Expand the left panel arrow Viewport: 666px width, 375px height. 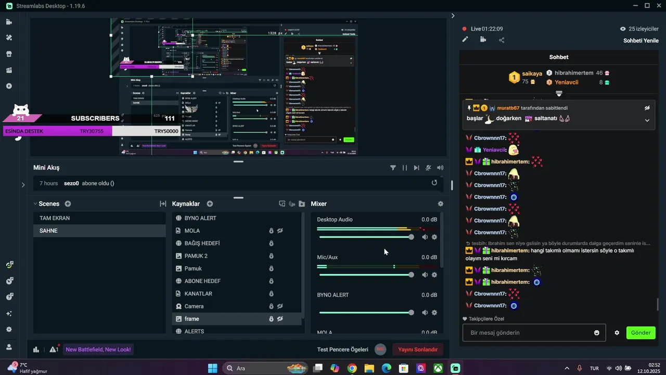(23, 184)
